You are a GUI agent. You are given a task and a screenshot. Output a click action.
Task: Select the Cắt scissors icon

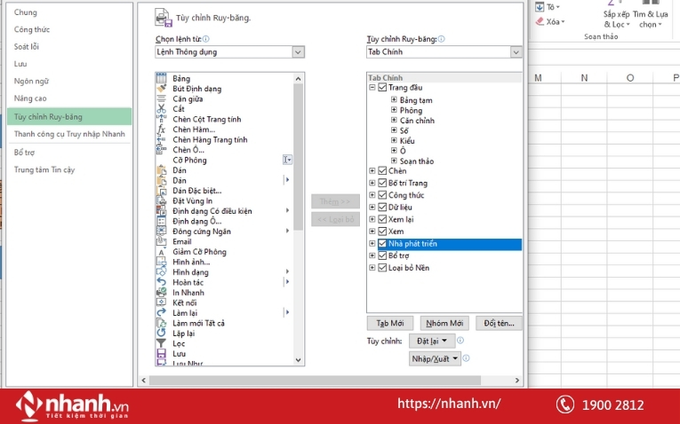tap(161, 109)
